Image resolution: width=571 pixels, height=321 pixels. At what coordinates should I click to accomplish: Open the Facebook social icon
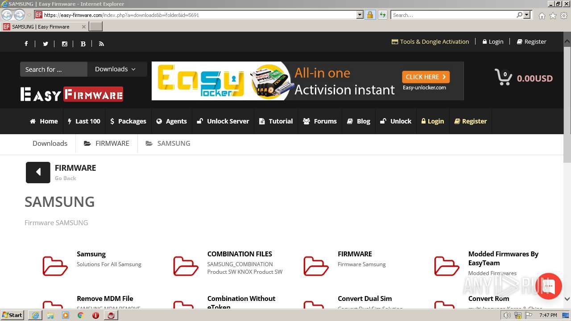point(26,44)
